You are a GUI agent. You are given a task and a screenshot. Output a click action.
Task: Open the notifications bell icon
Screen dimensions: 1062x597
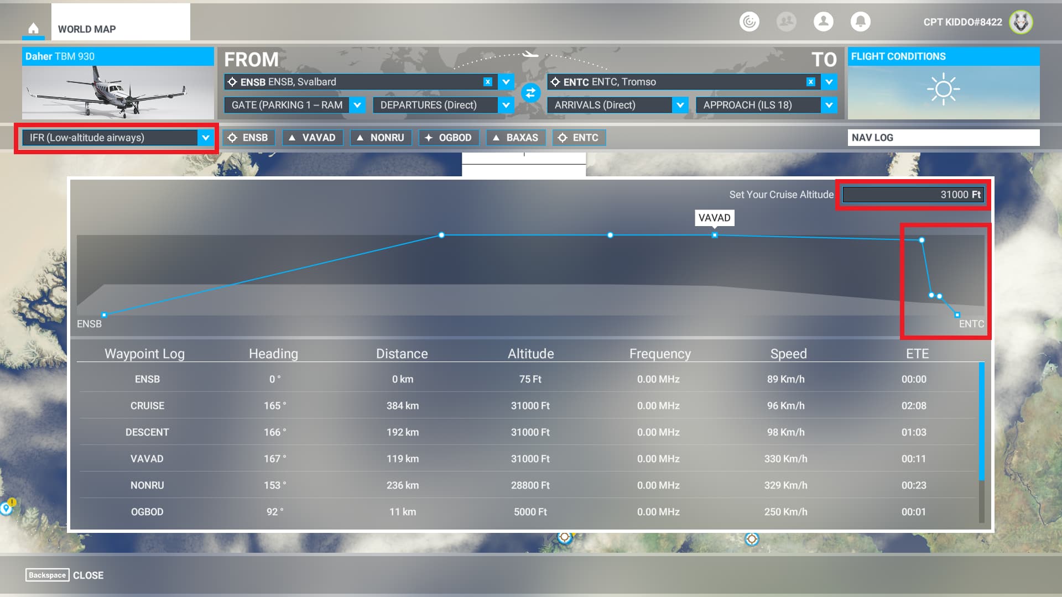coord(860,22)
